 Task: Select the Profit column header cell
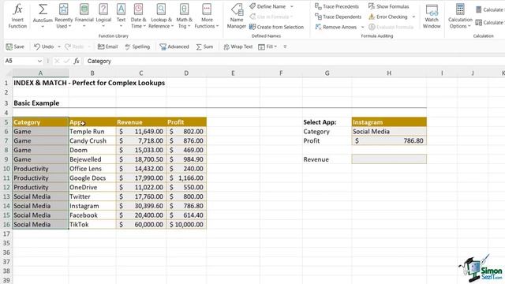[186, 122]
